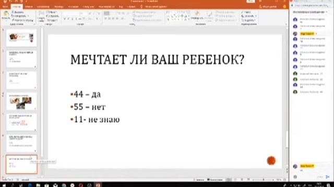Viewport: 334px width, 187px height.
Task: Open File Explorer from the taskbar
Action: (x=38, y=185)
